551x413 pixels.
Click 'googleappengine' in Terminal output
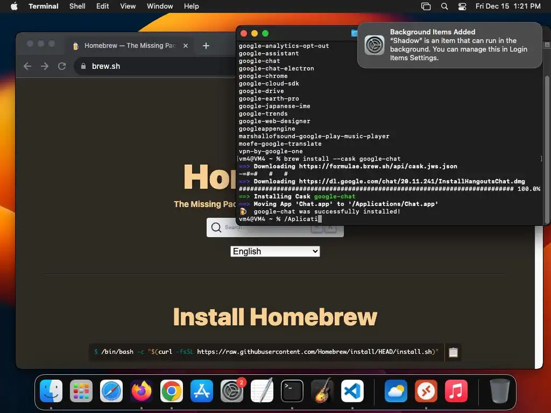tap(267, 129)
